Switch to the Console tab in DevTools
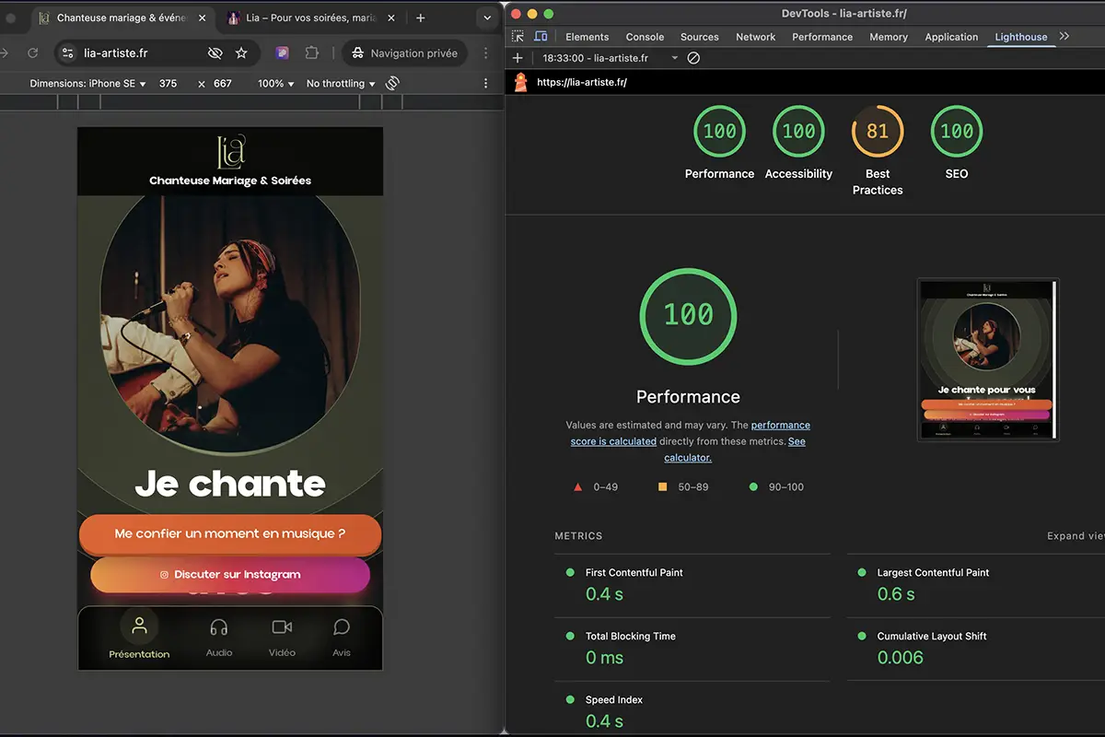This screenshot has width=1105, height=737. [645, 37]
